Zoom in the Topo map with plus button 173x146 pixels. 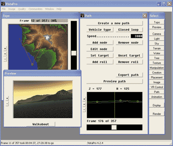pos(5,49)
